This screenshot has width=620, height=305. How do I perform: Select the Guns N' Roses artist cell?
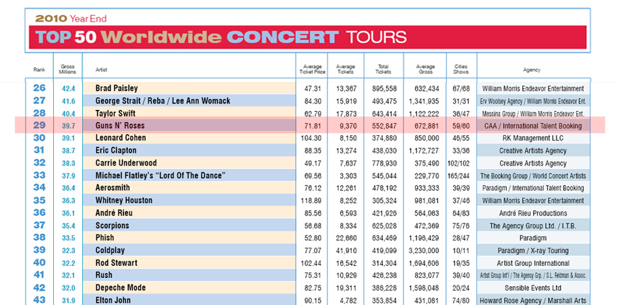(x=189, y=126)
